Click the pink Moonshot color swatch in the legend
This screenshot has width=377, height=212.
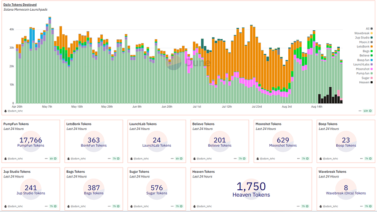(372, 69)
